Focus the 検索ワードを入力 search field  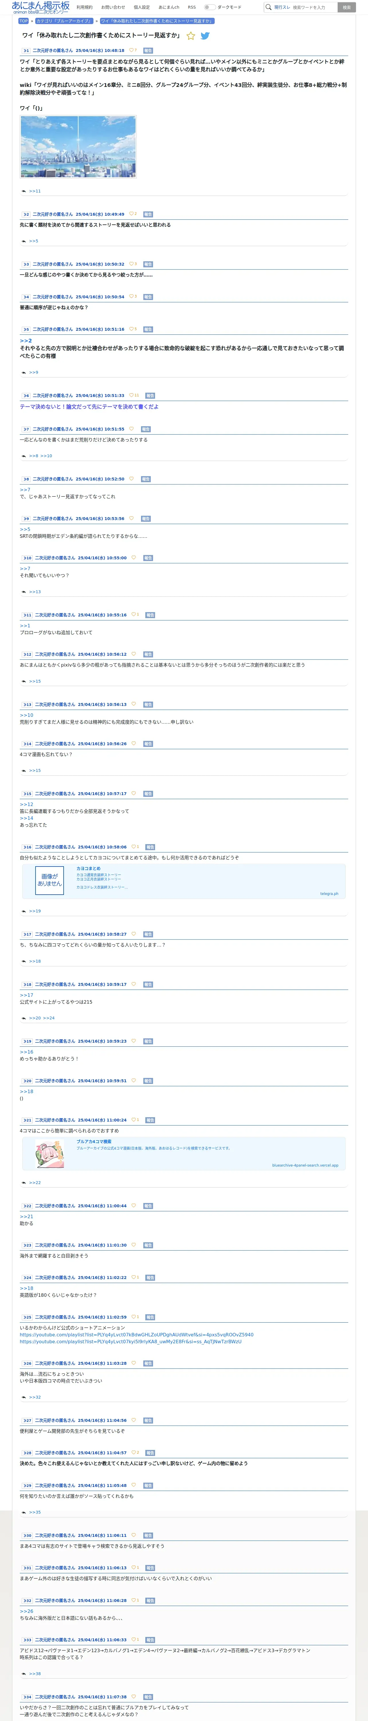coord(314,7)
